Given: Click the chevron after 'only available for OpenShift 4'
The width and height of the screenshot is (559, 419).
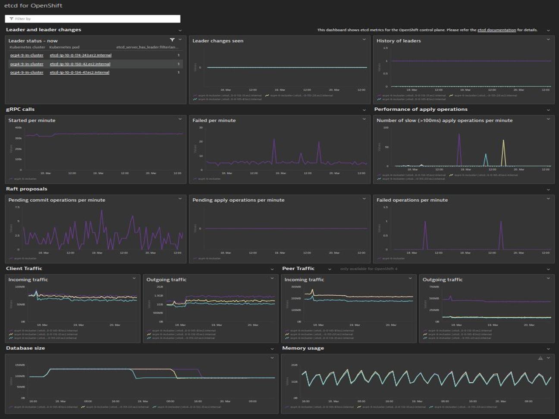Looking at the screenshot, I should click(x=548, y=269).
